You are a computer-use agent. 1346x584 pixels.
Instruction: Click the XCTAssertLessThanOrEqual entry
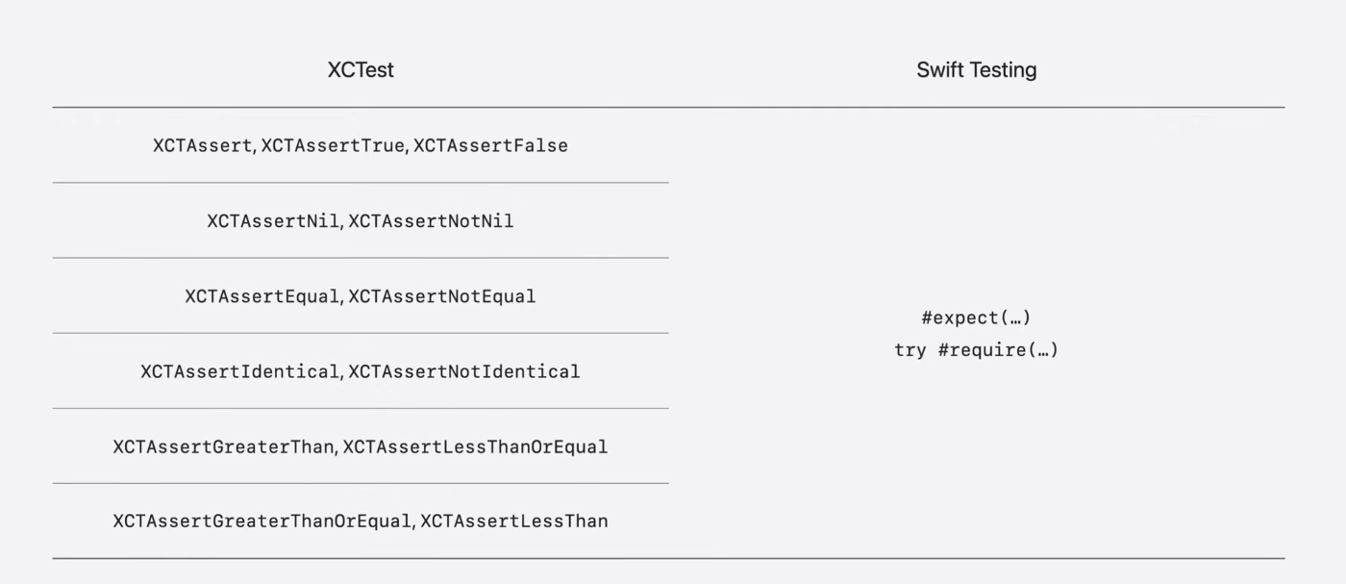[x=475, y=446]
